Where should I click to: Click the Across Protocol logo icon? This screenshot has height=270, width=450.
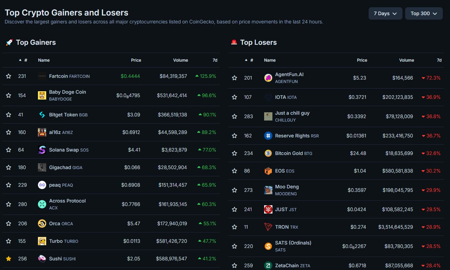42,204
